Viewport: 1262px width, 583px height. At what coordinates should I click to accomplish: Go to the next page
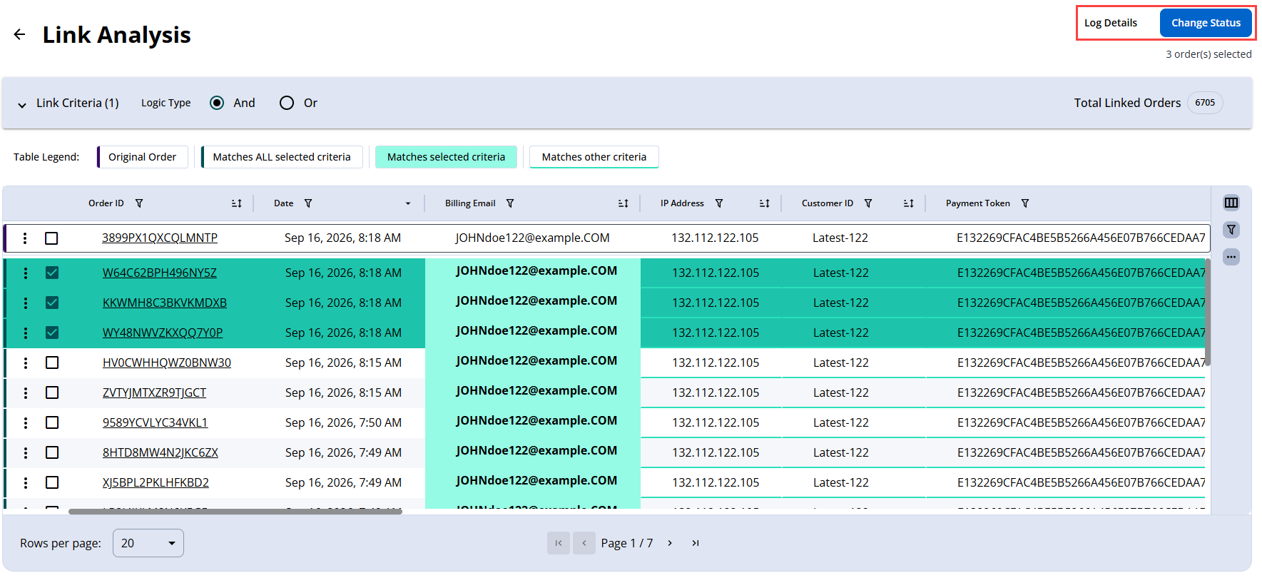coord(670,543)
